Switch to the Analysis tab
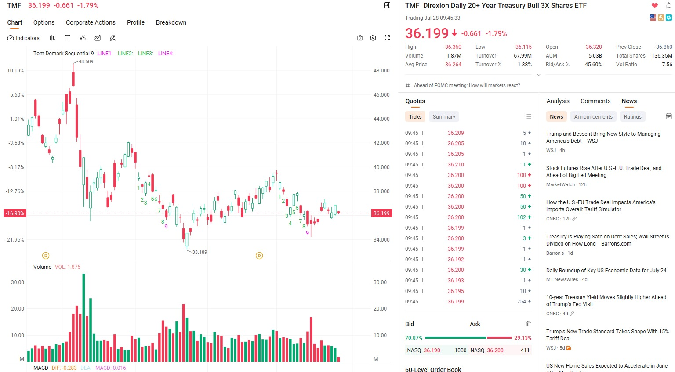 click(x=558, y=101)
